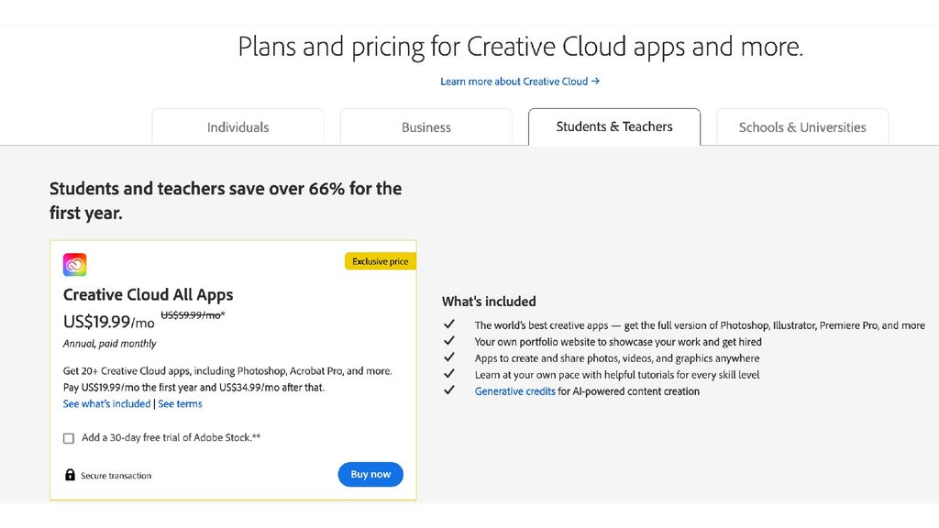Screen dimensions: 939x528
Task: Click the Buy now button
Action: tap(370, 474)
